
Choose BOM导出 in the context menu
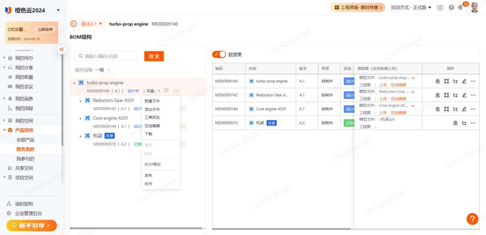pos(153,164)
